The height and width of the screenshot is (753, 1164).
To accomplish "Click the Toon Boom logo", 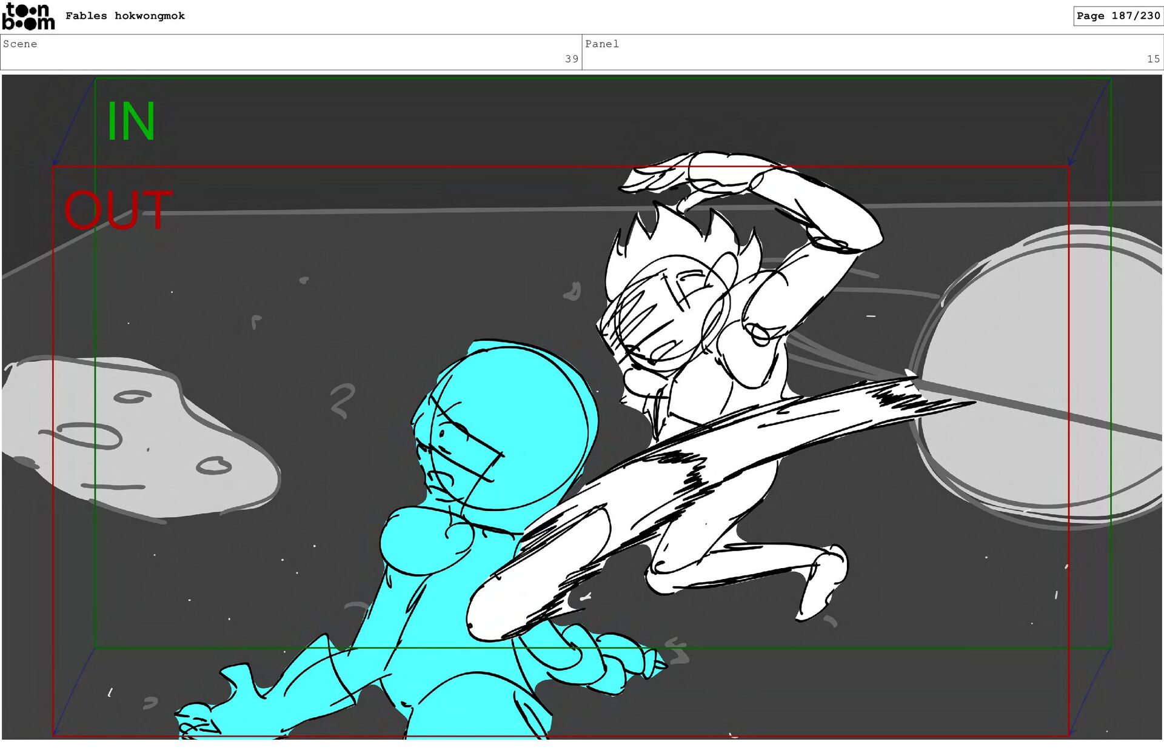I will (x=28, y=16).
